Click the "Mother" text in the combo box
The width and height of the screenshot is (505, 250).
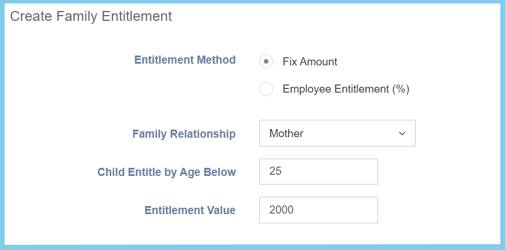pos(286,134)
